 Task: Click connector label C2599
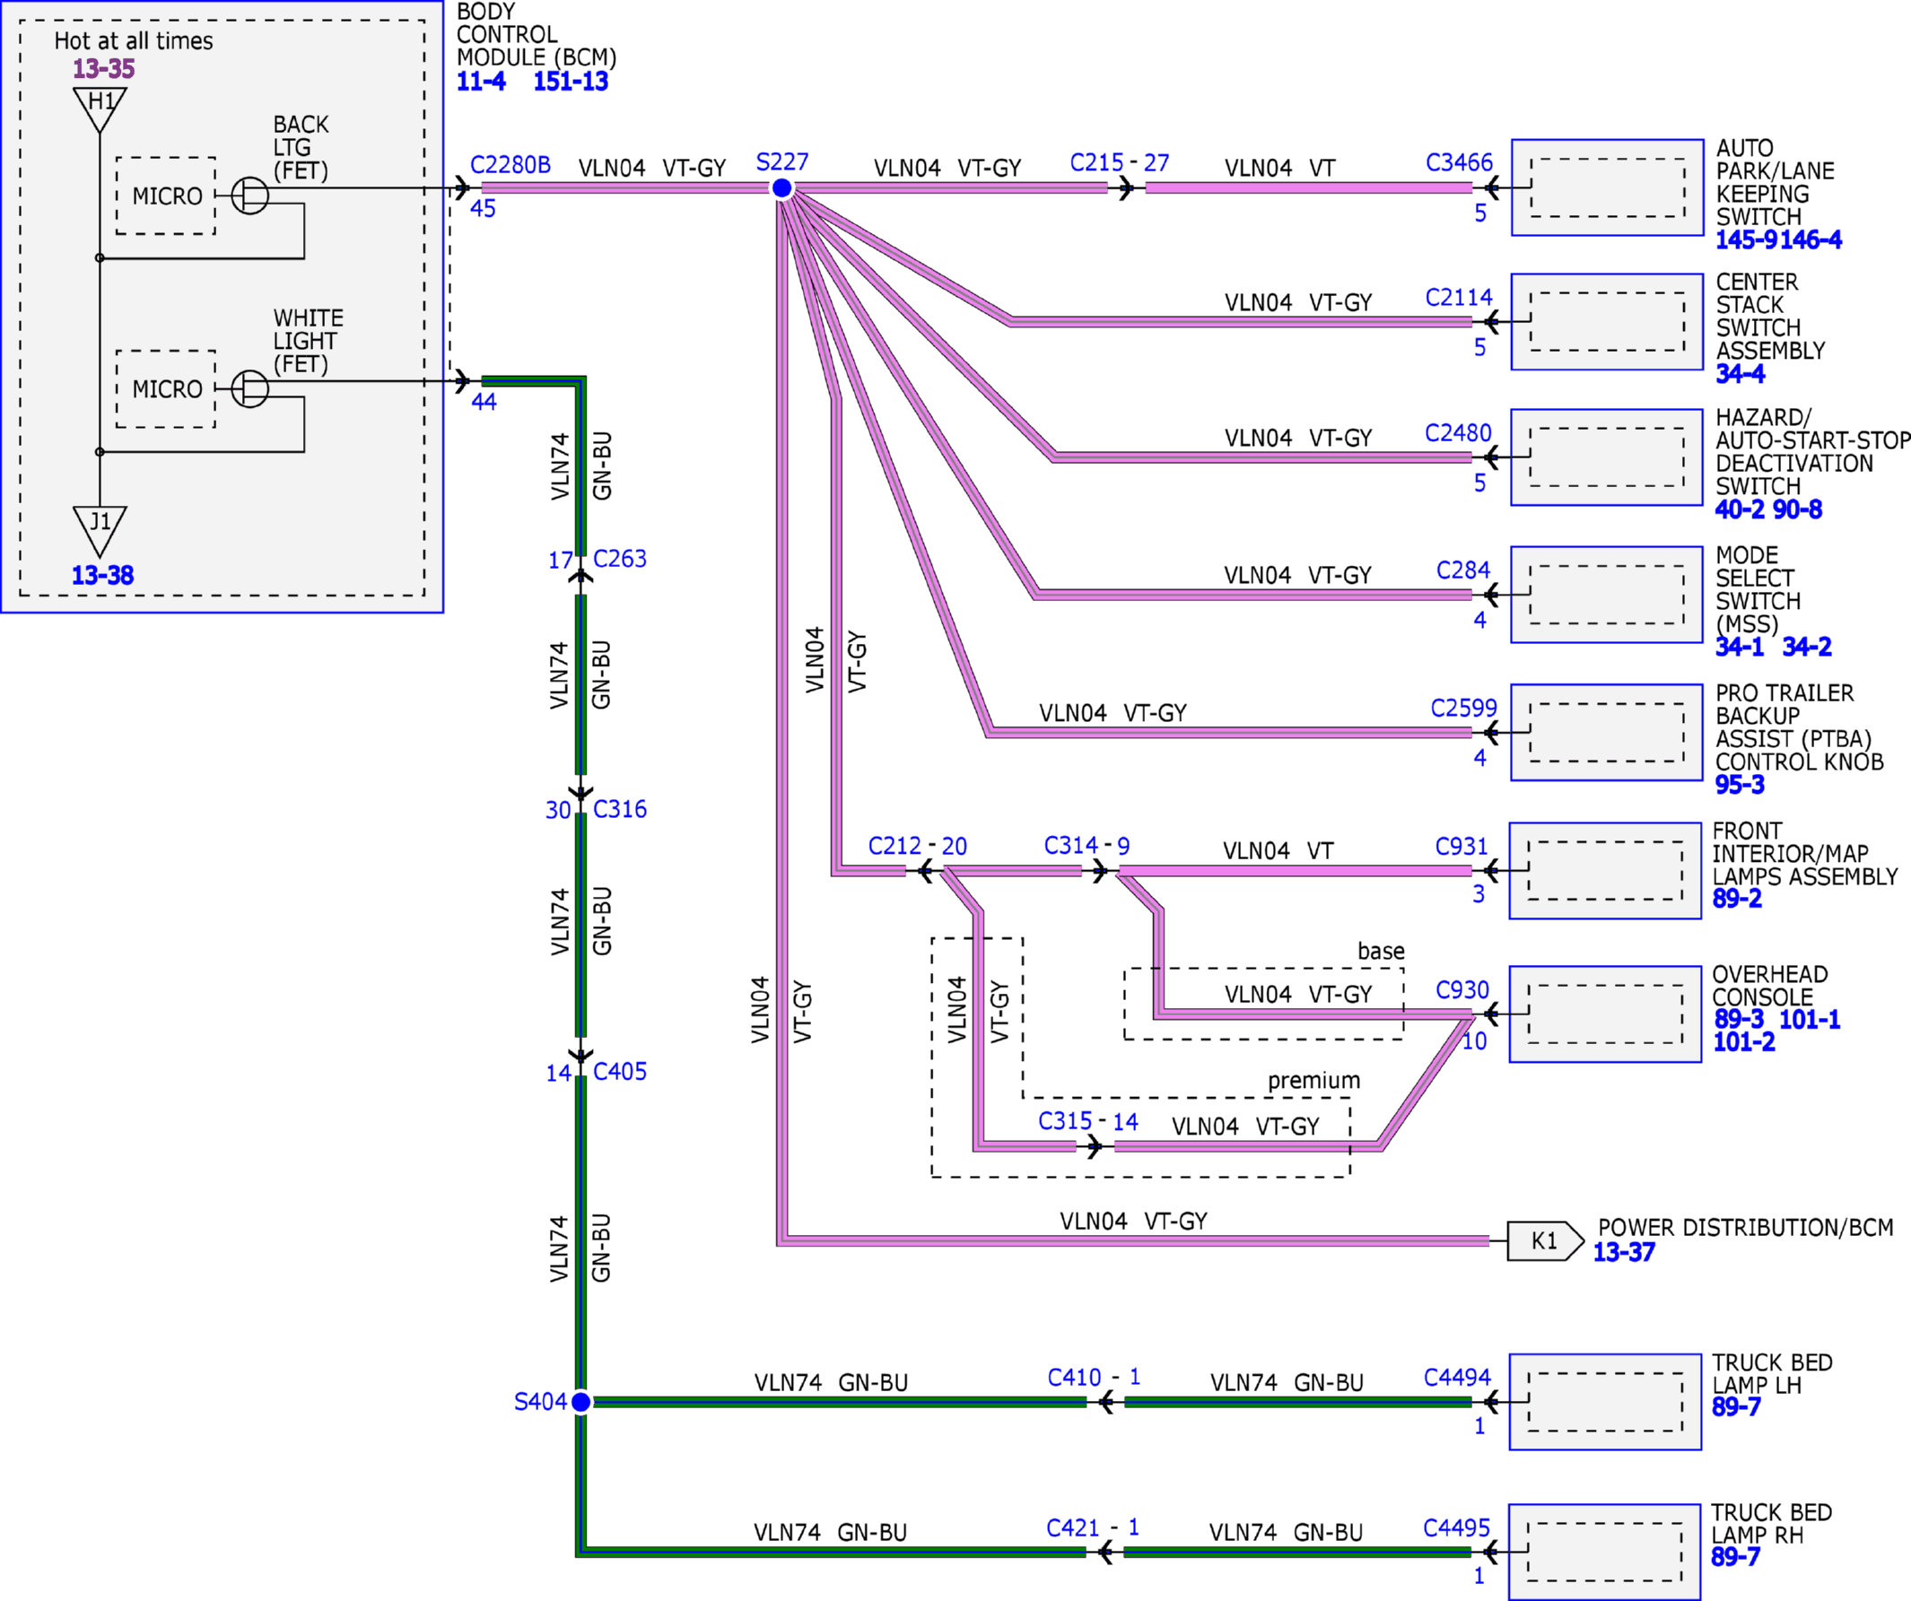tap(1464, 709)
